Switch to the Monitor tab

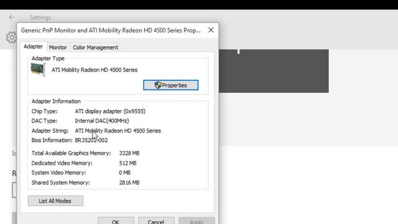click(x=58, y=47)
